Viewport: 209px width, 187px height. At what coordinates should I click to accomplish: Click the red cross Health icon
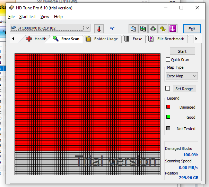[29, 39]
